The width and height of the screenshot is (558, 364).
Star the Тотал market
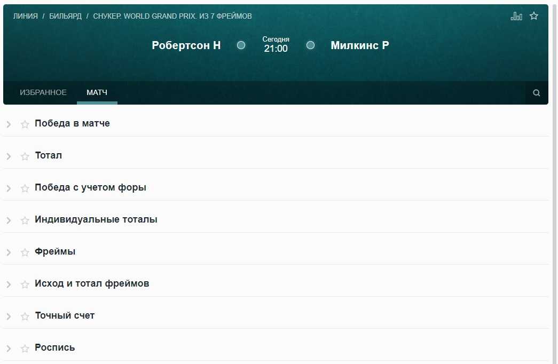tap(25, 156)
